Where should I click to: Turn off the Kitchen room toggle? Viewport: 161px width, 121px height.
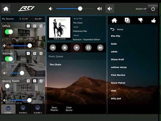[9, 59]
